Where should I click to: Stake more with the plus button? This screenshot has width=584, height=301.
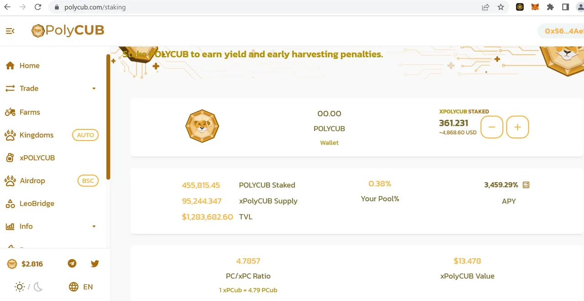pyautogui.click(x=517, y=127)
